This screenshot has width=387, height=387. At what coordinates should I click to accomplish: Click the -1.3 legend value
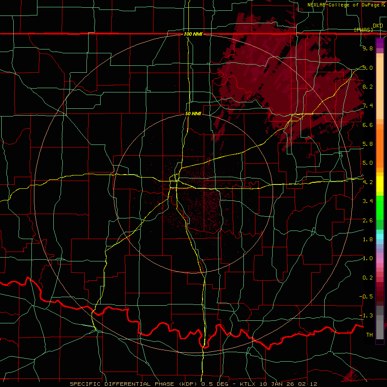click(366, 316)
